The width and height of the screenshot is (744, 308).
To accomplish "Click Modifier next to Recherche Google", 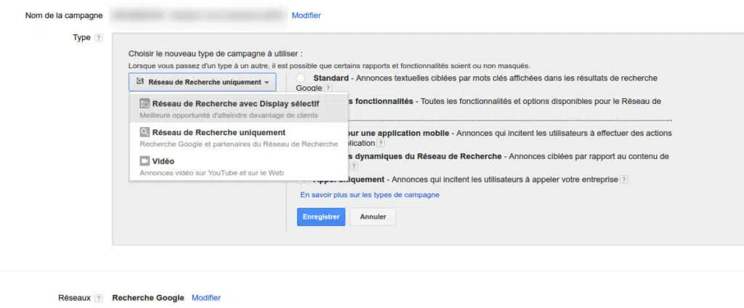I will 206,298.
